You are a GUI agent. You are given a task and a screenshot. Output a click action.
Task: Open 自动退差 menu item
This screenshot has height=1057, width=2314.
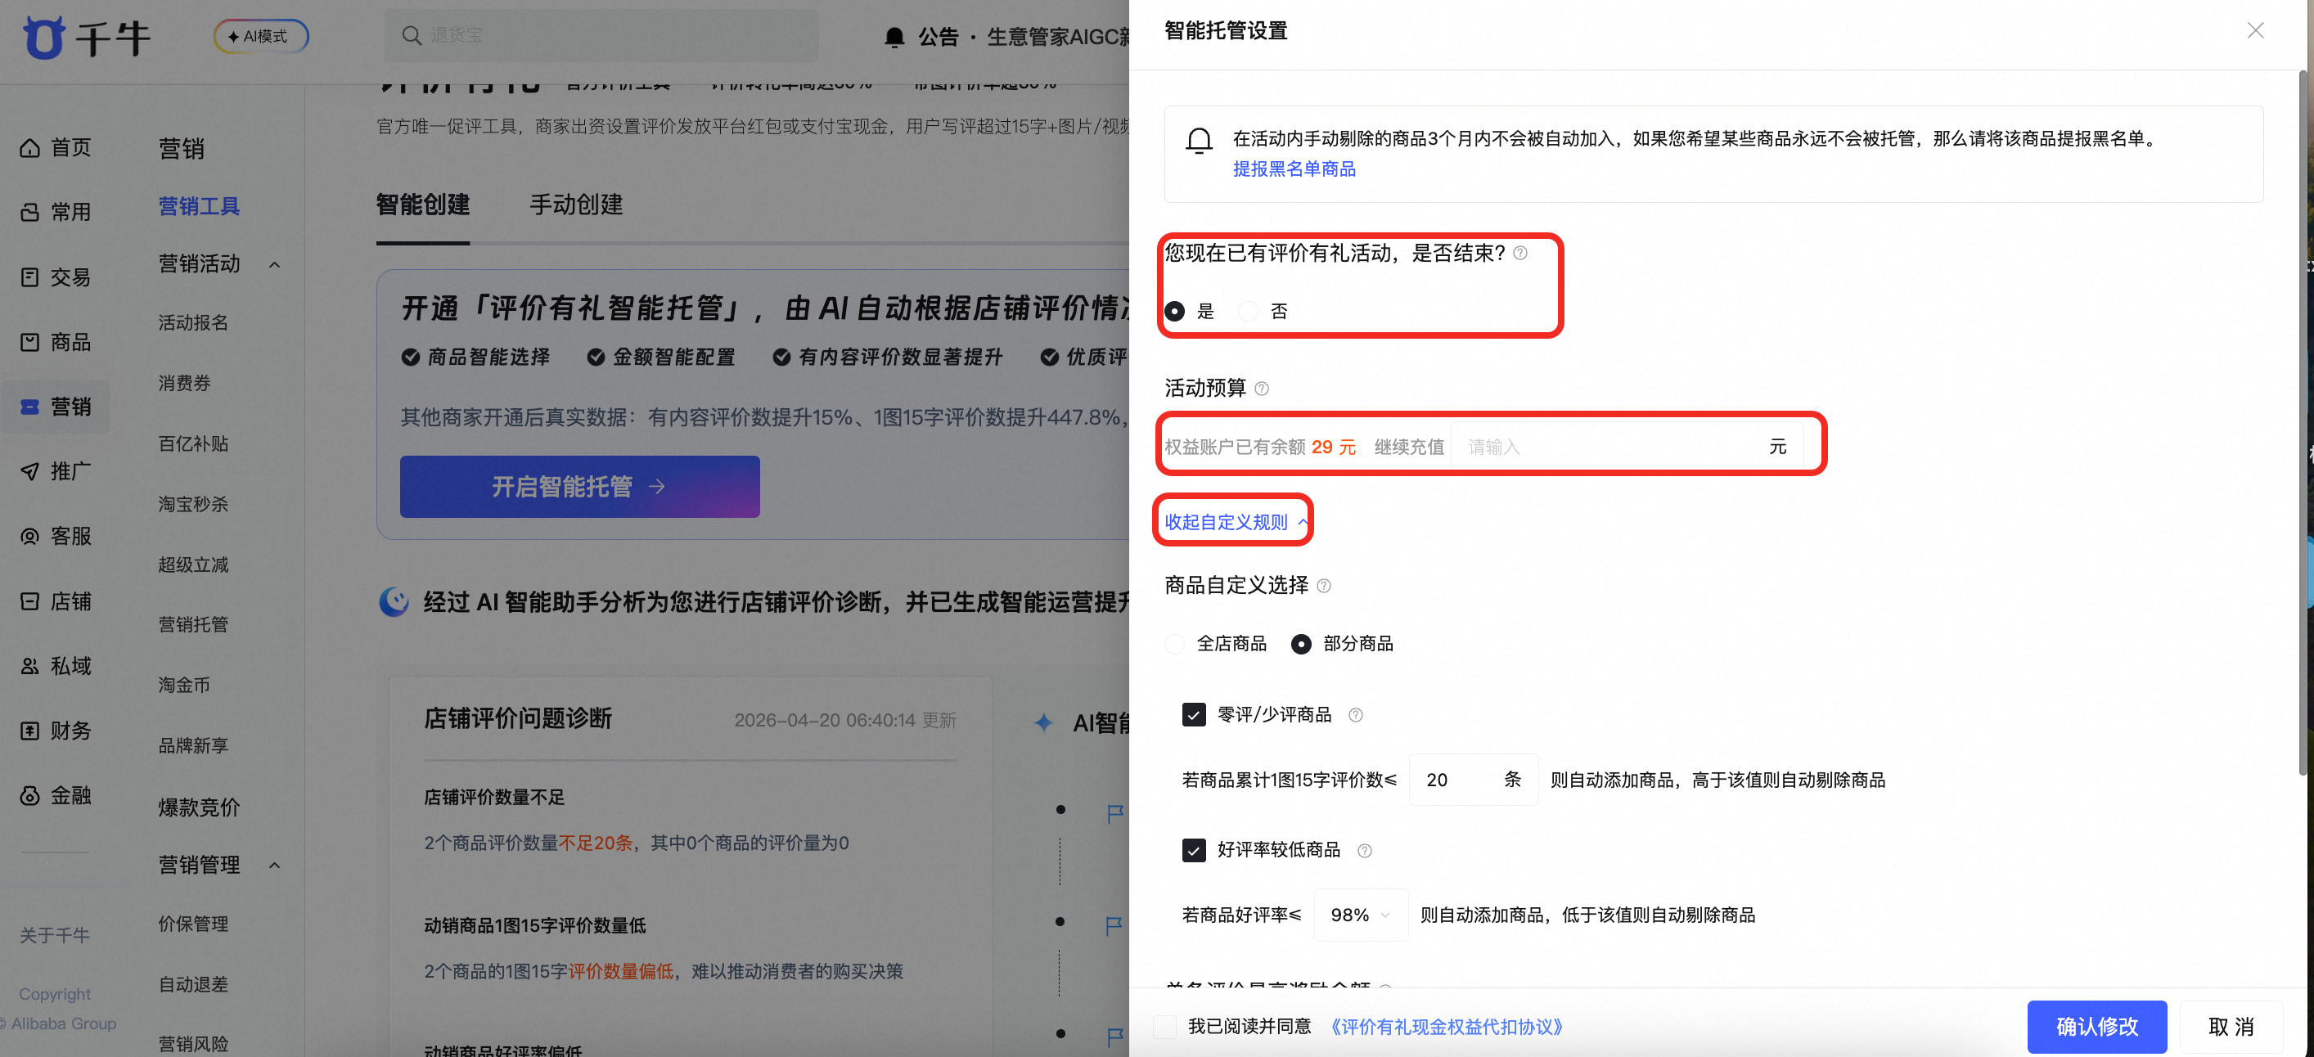pos(193,984)
